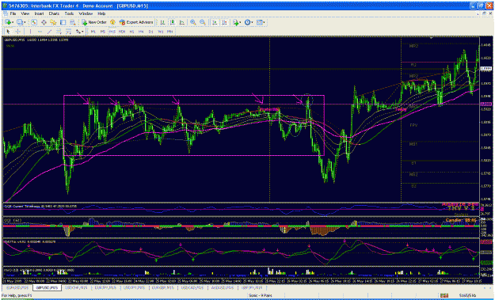Select the Crosshair tool
Image resolution: width=495 pixels, height=300 pixels.
click(x=18, y=32)
